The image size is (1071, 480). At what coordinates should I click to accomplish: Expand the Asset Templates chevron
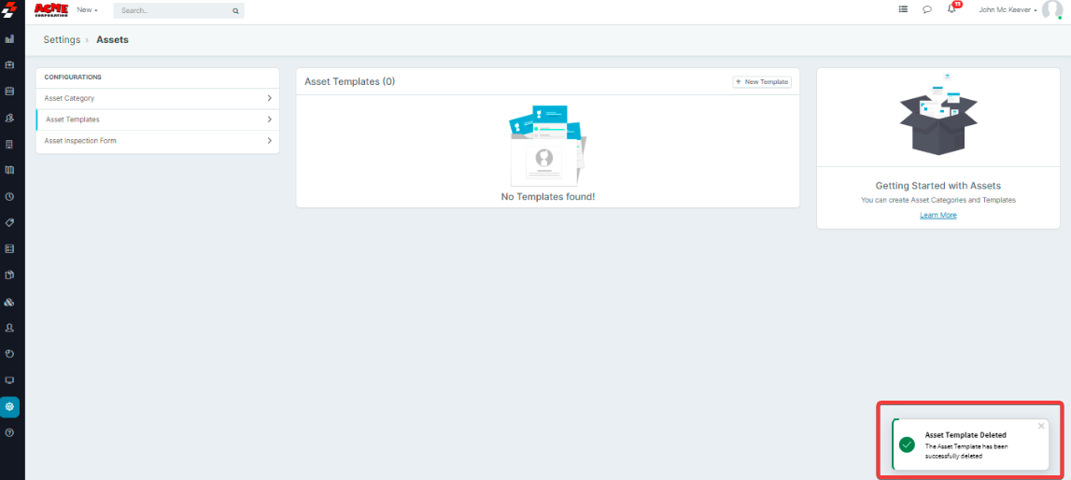269,120
